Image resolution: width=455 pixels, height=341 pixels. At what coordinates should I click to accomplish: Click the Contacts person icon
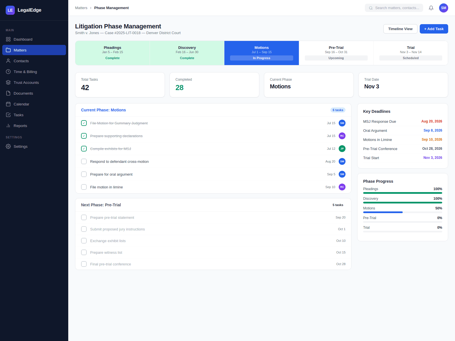click(8, 61)
